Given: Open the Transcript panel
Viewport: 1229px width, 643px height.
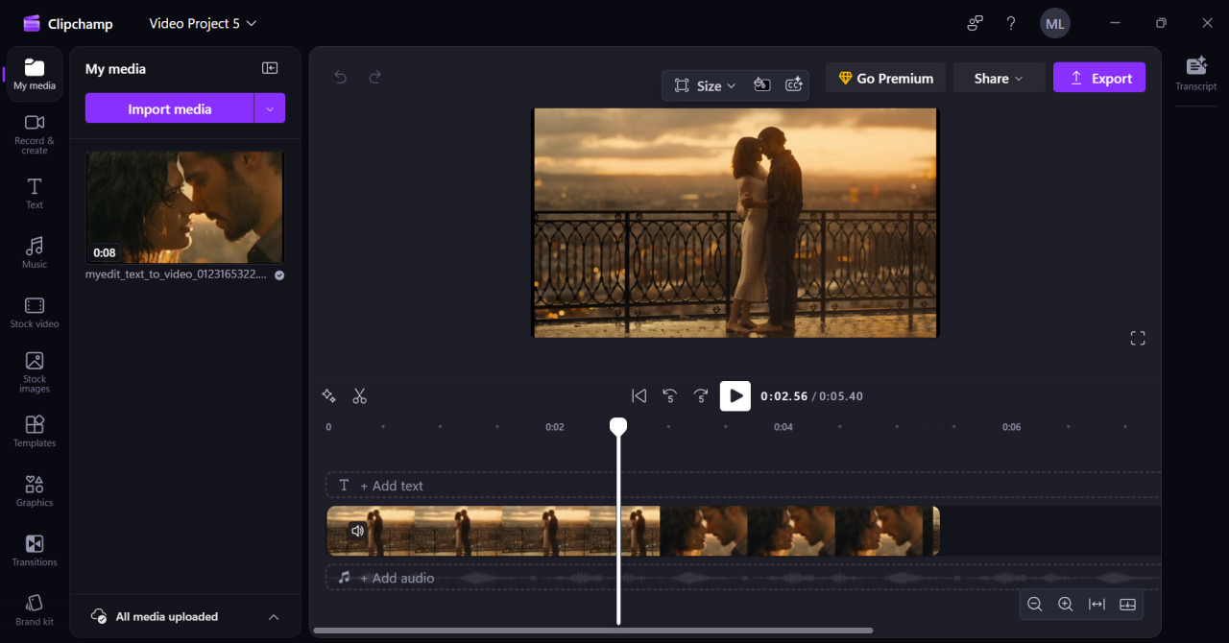Looking at the screenshot, I should 1195,73.
